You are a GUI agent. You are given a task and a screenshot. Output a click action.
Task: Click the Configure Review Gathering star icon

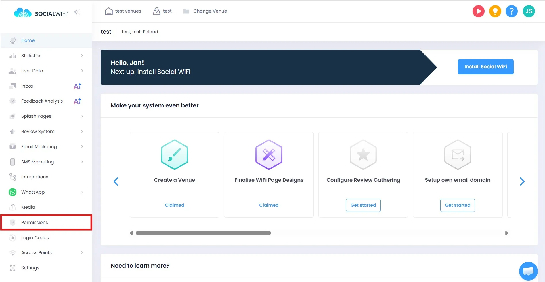(363, 155)
